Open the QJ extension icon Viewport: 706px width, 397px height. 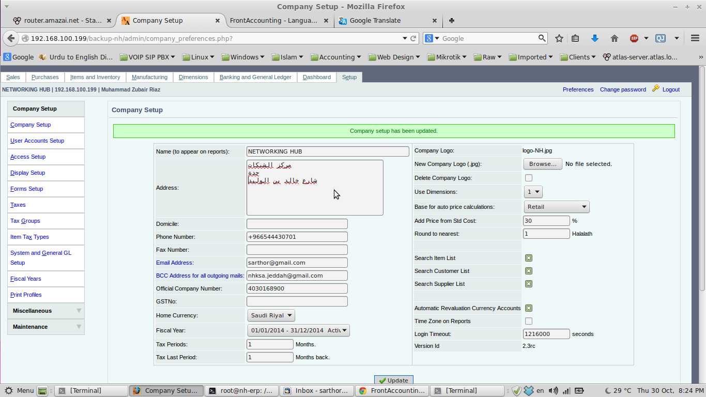(661, 38)
